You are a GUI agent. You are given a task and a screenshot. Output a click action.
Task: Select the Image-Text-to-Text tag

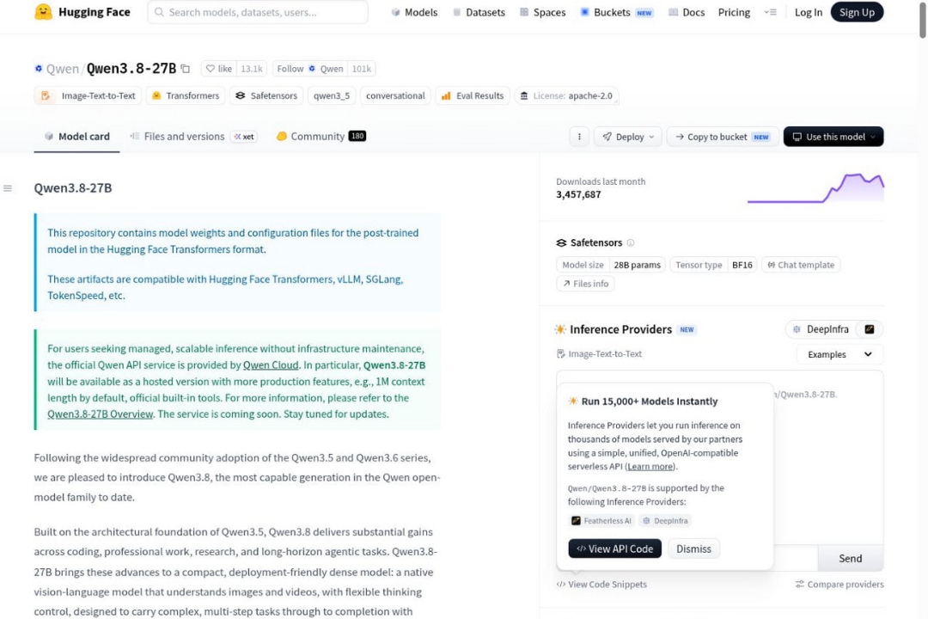pos(88,95)
